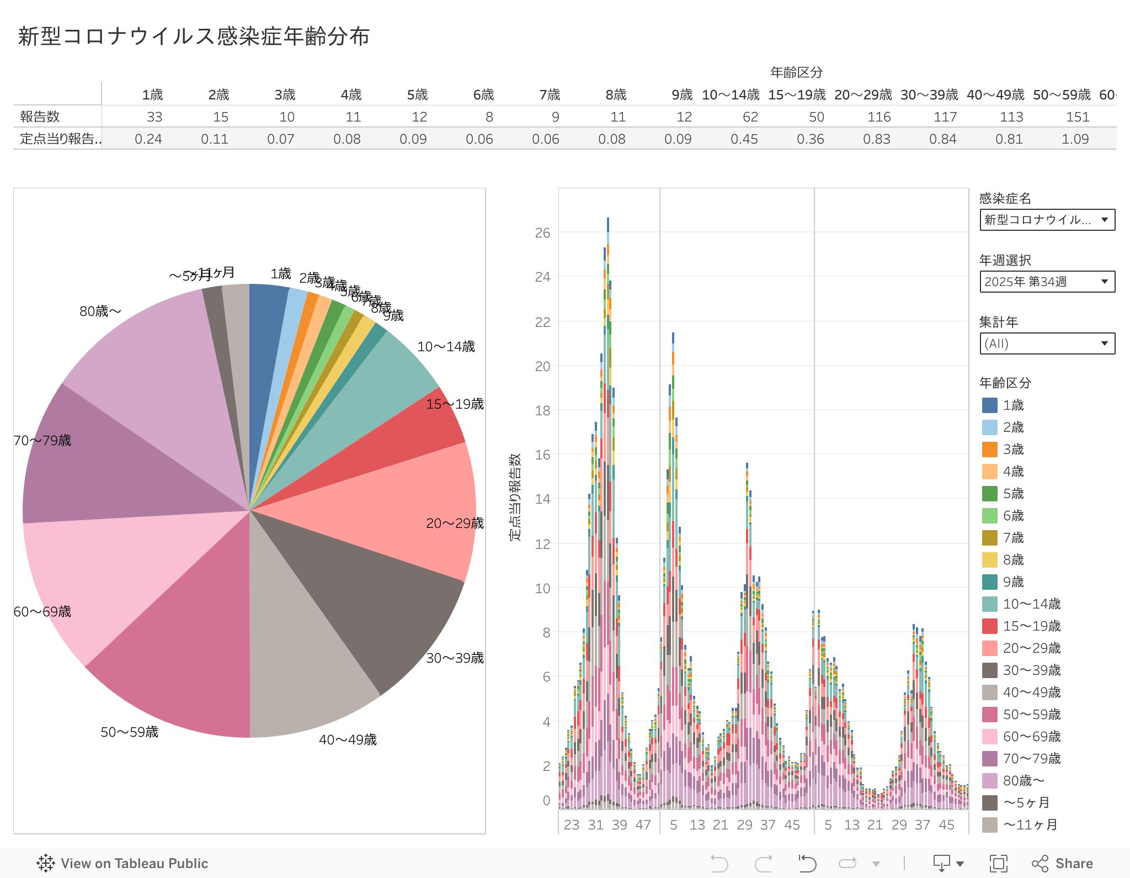Select the 1歳 legend color swatch
The image size is (1130, 878).
[990, 405]
